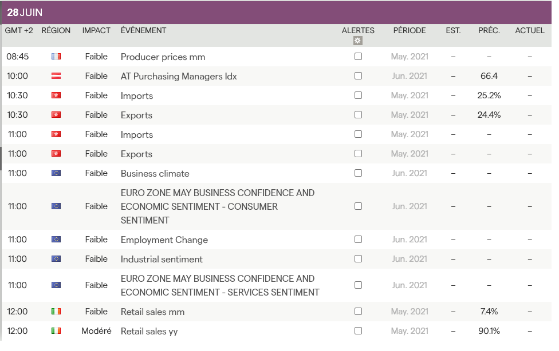
Task: Open the alerts settings gear icon
Action: point(358,41)
